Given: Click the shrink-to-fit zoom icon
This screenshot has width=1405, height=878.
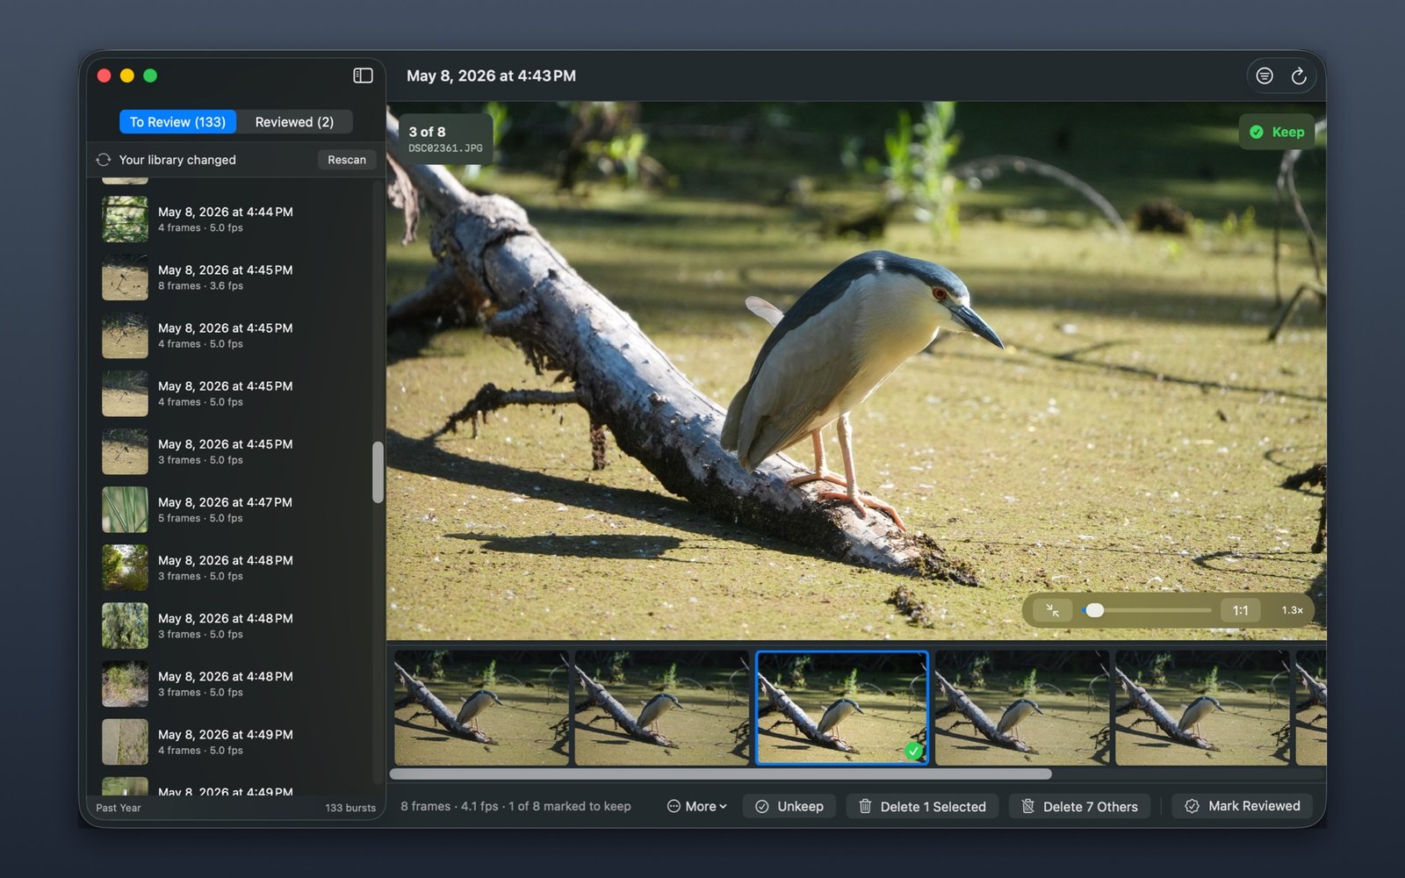Looking at the screenshot, I should tap(1052, 610).
